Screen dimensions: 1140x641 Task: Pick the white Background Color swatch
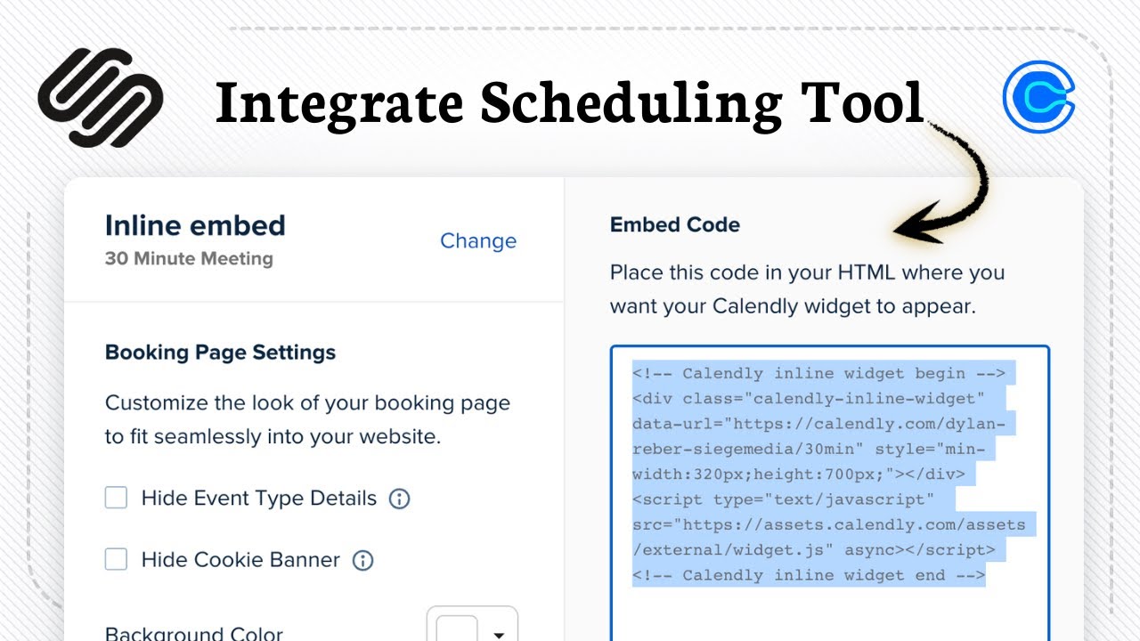point(456,629)
